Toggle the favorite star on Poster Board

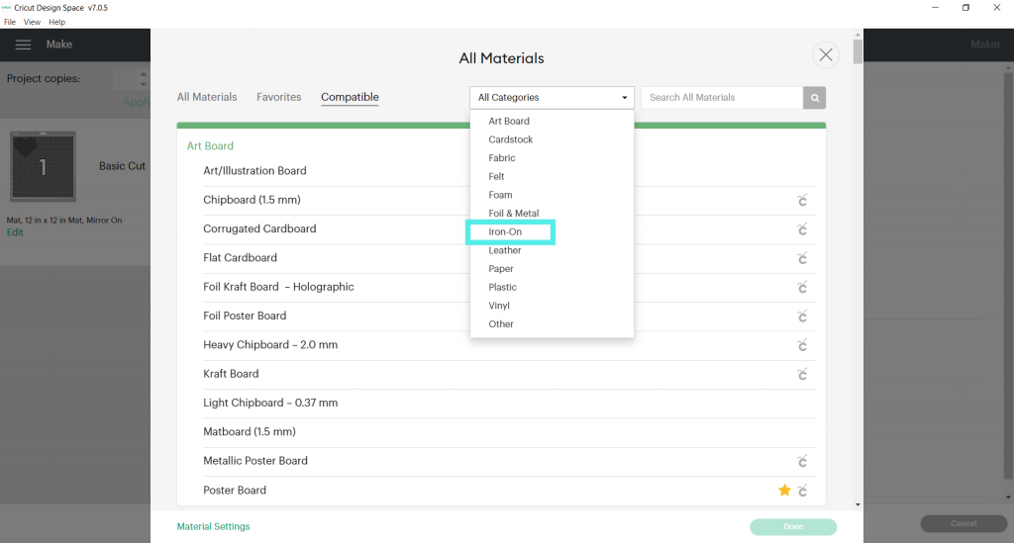coord(784,491)
